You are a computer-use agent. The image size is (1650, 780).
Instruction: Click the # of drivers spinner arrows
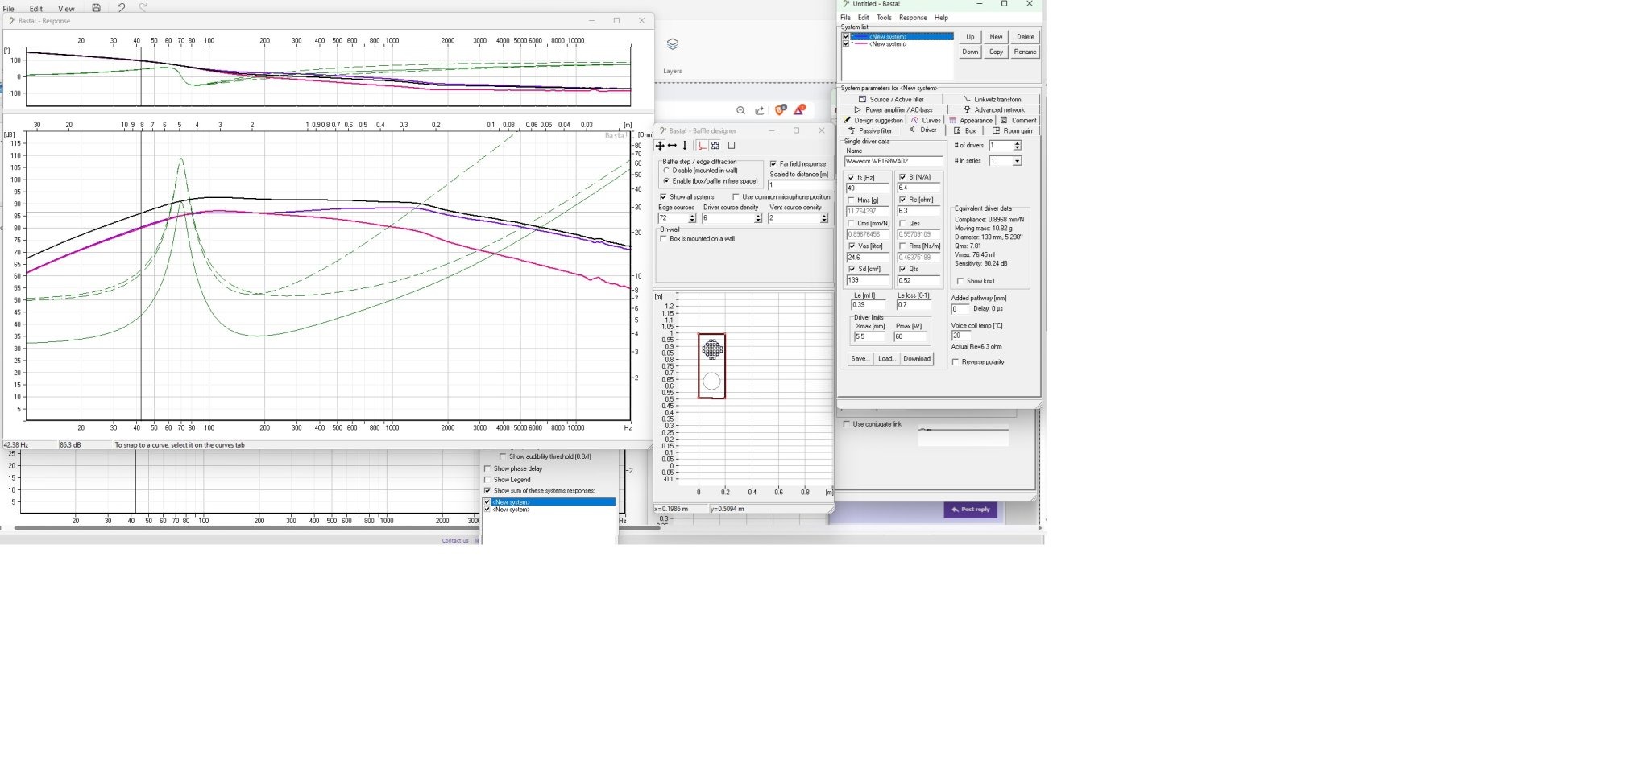[x=1018, y=146]
